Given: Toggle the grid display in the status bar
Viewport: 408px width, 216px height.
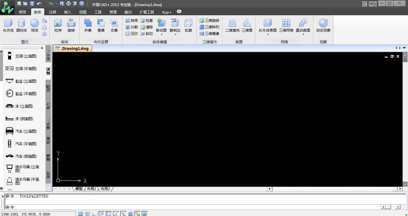Looking at the screenshot, I should pyautogui.click(x=87, y=213).
